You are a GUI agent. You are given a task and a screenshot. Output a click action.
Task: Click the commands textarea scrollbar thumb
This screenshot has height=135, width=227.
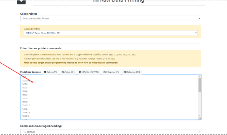point(200,85)
